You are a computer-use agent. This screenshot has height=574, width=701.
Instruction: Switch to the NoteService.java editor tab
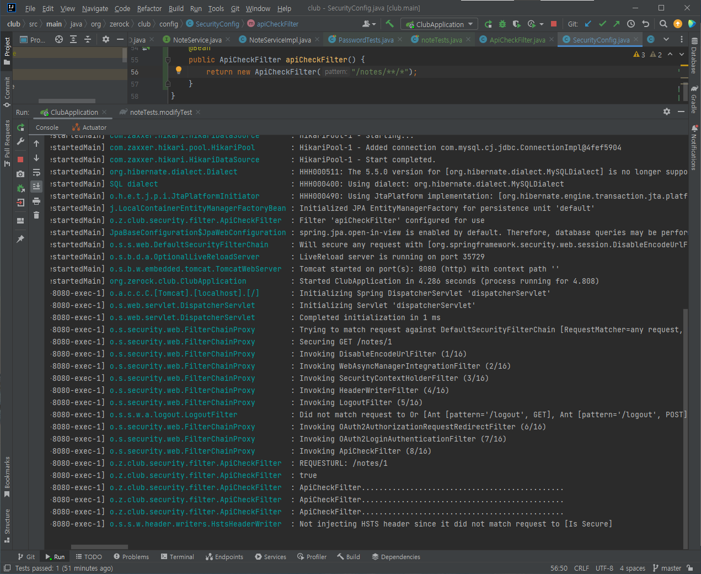click(x=197, y=40)
